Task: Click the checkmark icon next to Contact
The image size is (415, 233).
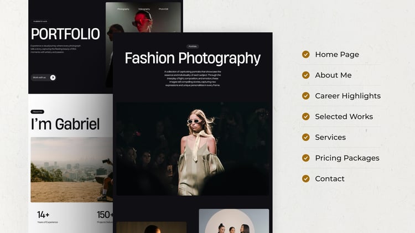Action: 305,178
